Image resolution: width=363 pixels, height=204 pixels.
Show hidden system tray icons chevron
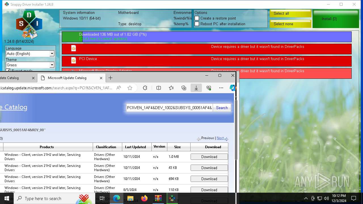coord(306,198)
